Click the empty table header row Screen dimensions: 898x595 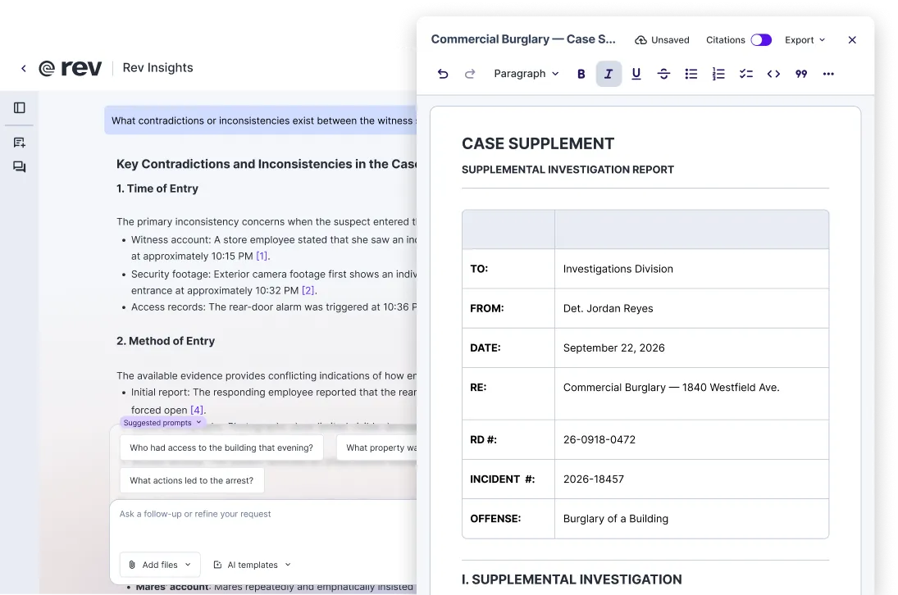click(645, 229)
